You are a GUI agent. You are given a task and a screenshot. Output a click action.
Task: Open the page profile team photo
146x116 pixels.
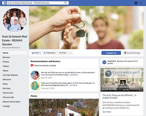click(15, 20)
